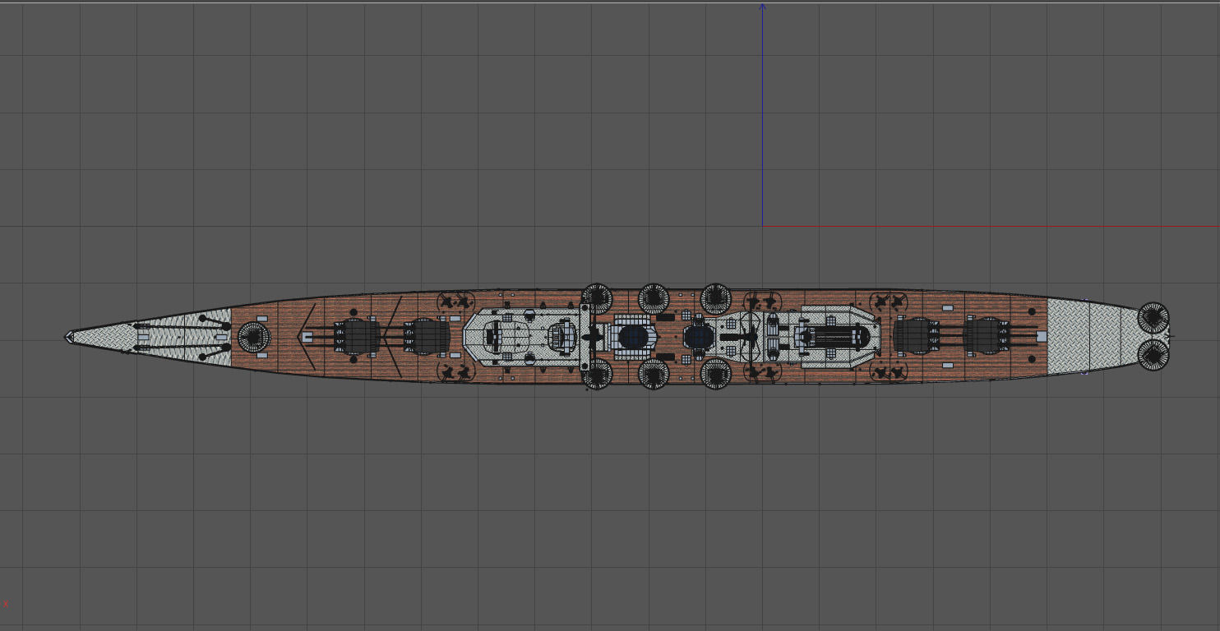Select the forwardmost main gun turret near the bow
1220x631 pixels.
click(358, 336)
